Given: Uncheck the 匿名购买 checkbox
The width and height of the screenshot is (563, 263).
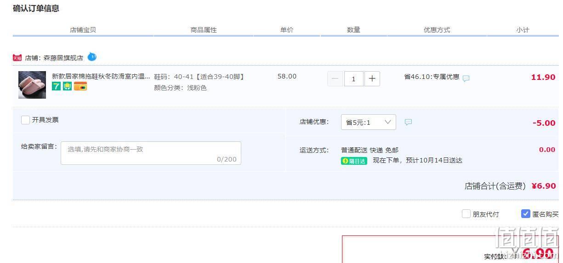Looking at the screenshot, I should coord(526,214).
